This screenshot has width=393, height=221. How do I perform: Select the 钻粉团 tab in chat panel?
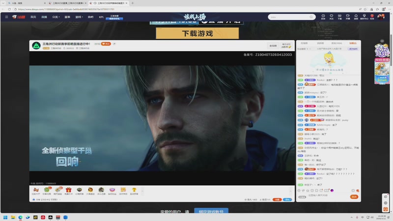[x=353, y=43]
